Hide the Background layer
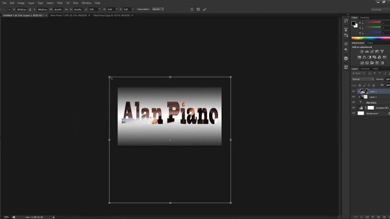 (x=353, y=113)
